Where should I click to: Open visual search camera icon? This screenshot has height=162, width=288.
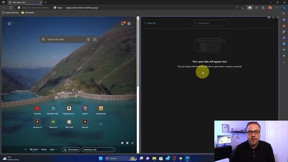pyautogui.click(x=95, y=39)
